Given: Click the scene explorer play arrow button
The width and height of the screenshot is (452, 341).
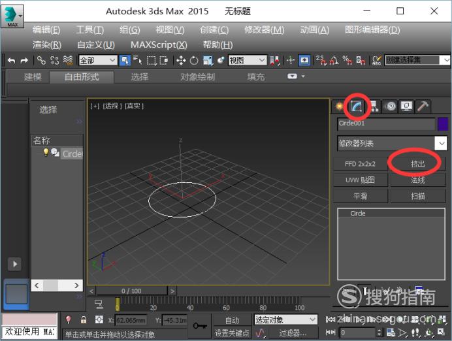Looking at the screenshot, I should point(15,264).
